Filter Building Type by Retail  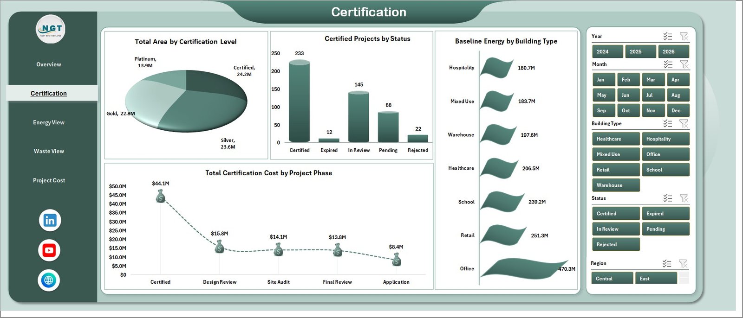coord(616,170)
